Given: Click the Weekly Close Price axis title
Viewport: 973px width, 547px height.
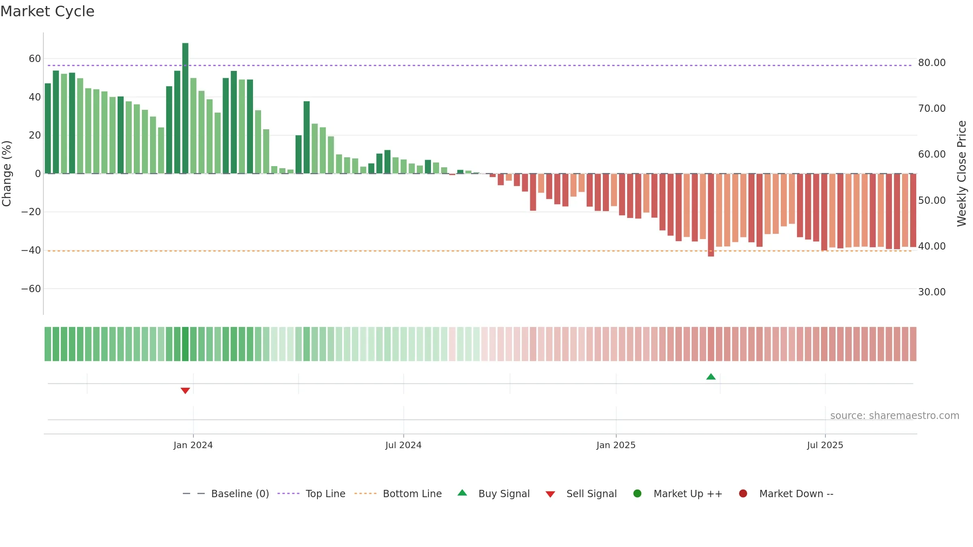Looking at the screenshot, I should click(962, 173).
